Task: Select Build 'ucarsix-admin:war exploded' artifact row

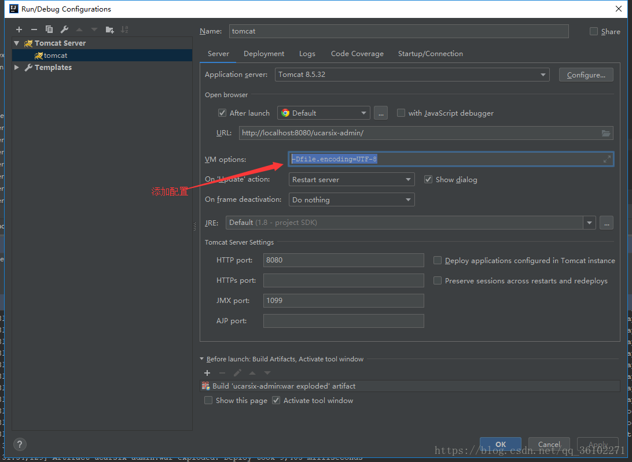Action: [x=410, y=386]
